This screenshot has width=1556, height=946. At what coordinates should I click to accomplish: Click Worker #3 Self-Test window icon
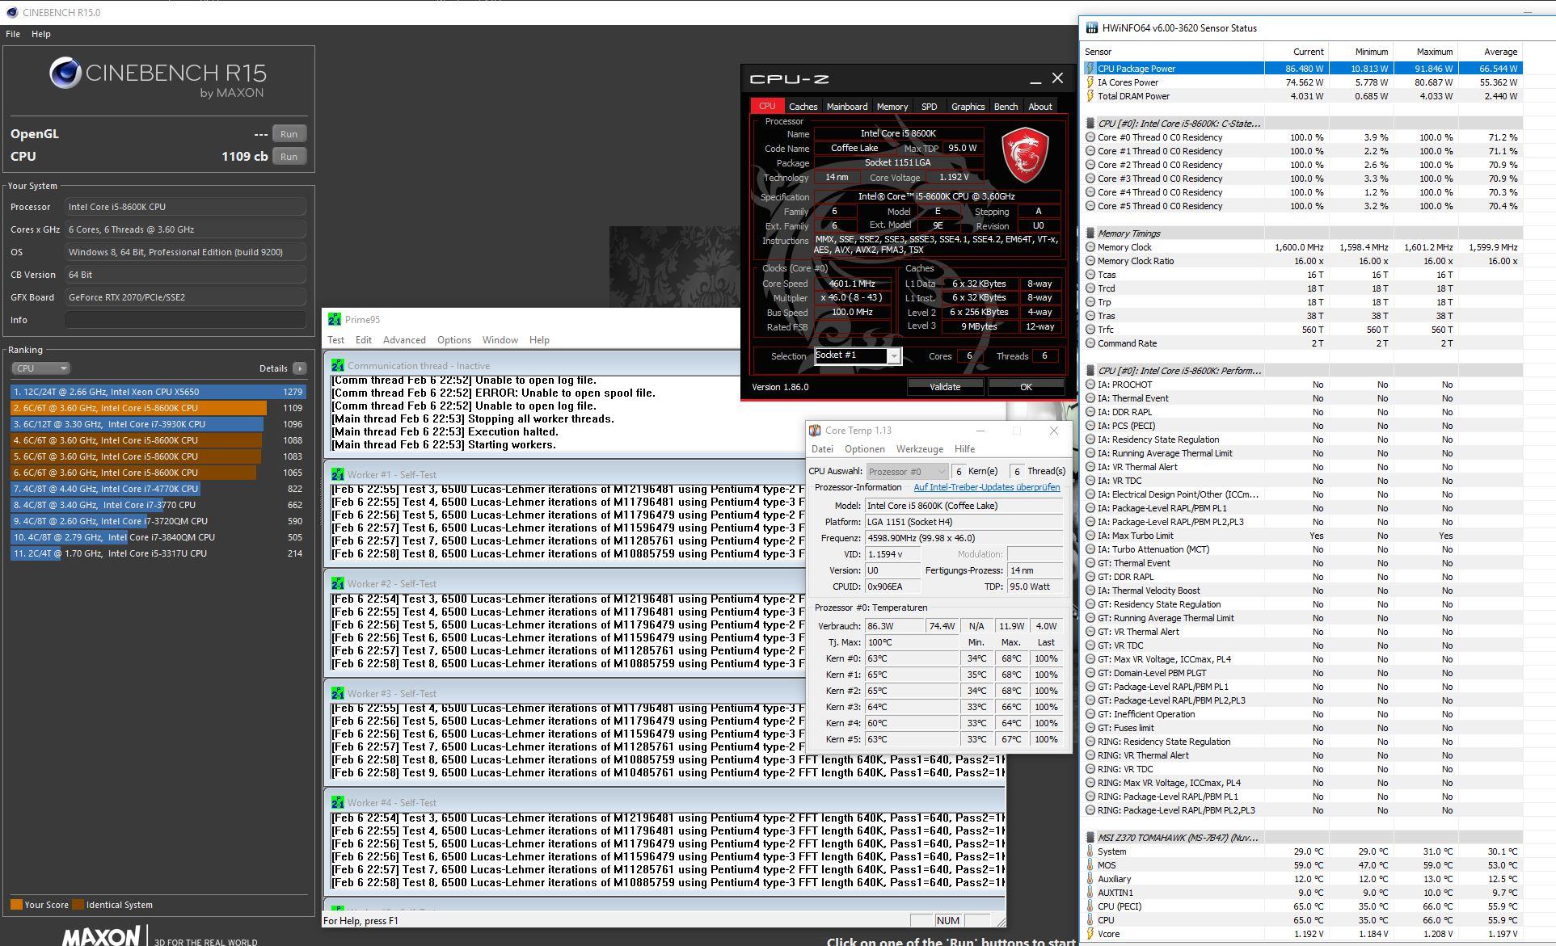pos(338,693)
